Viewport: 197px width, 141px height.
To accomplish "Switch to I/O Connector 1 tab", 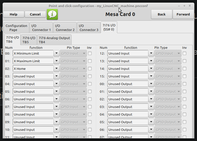I will (41, 28).
